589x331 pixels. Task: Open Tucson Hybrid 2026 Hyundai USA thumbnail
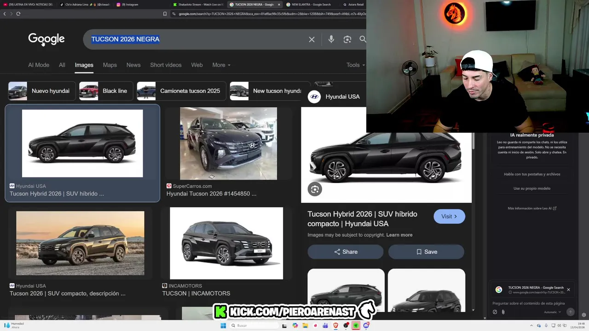(x=82, y=143)
